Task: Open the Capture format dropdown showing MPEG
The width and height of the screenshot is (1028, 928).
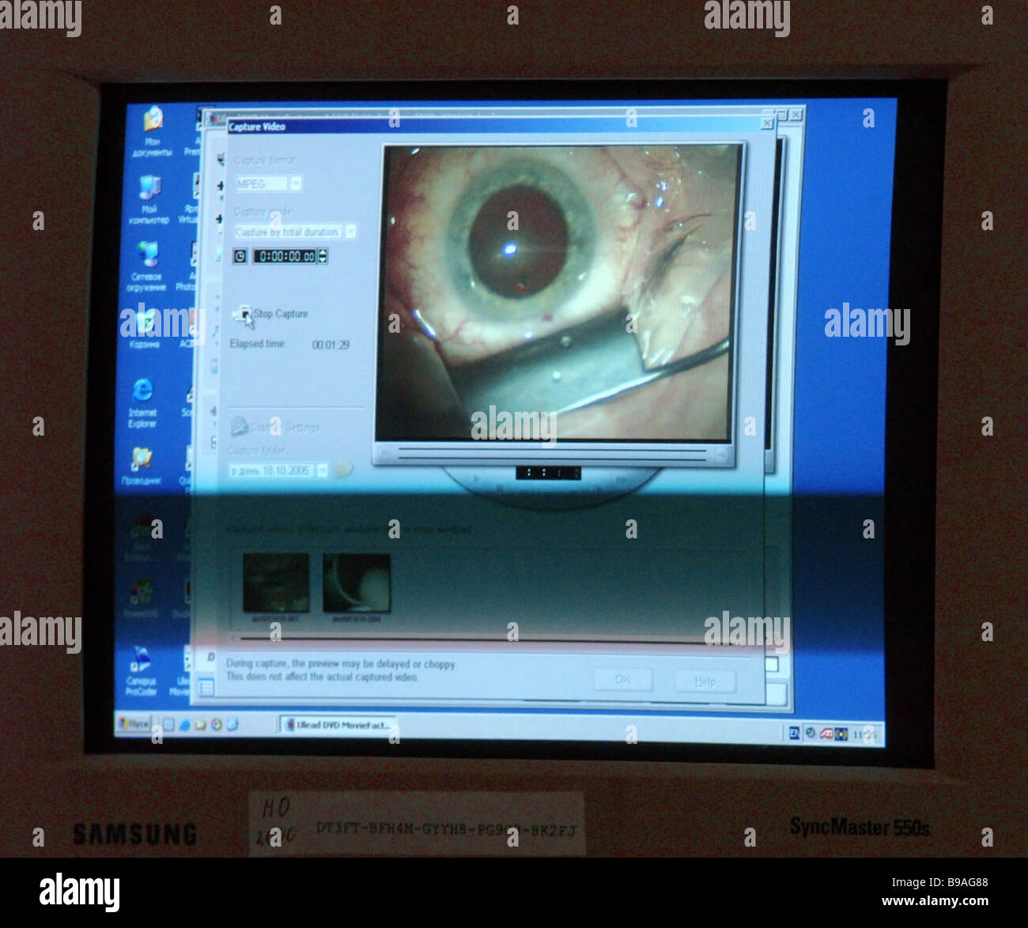Action: (268, 183)
